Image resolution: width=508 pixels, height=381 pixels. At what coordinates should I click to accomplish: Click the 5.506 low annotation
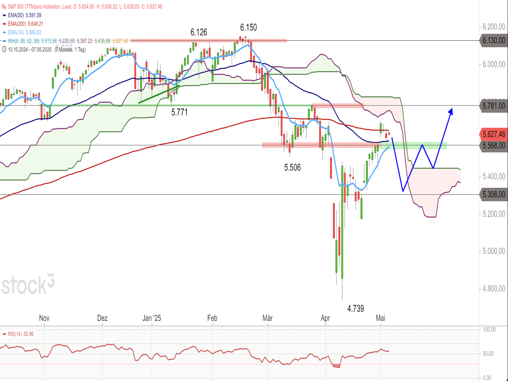[x=292, y=167]
